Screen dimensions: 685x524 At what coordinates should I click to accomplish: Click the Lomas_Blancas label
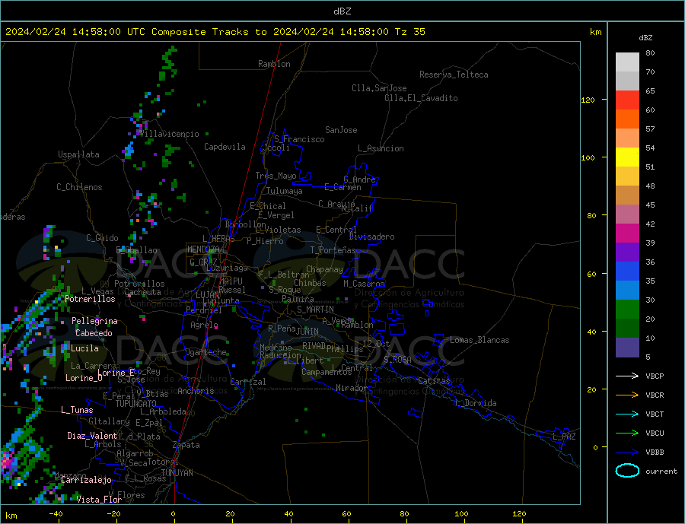(x=479, y=340)
